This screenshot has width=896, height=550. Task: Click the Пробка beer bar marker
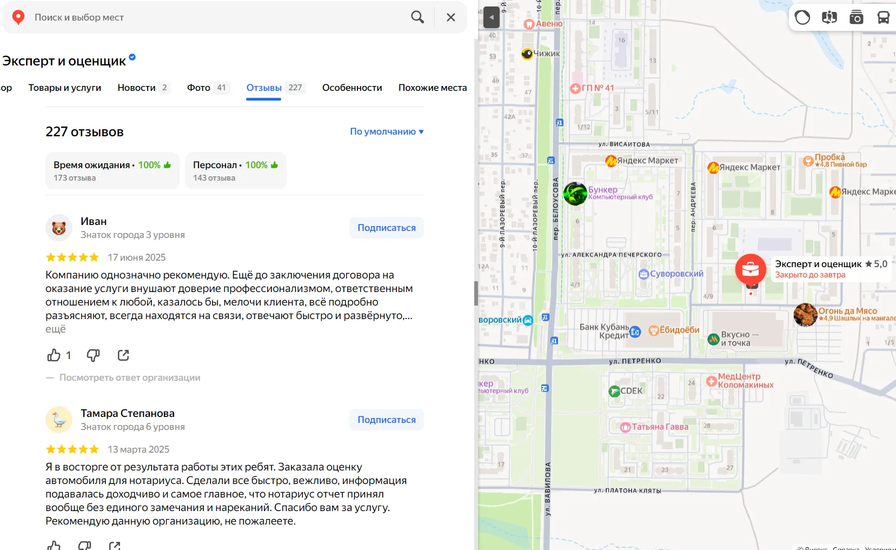(x=808, y=160)
